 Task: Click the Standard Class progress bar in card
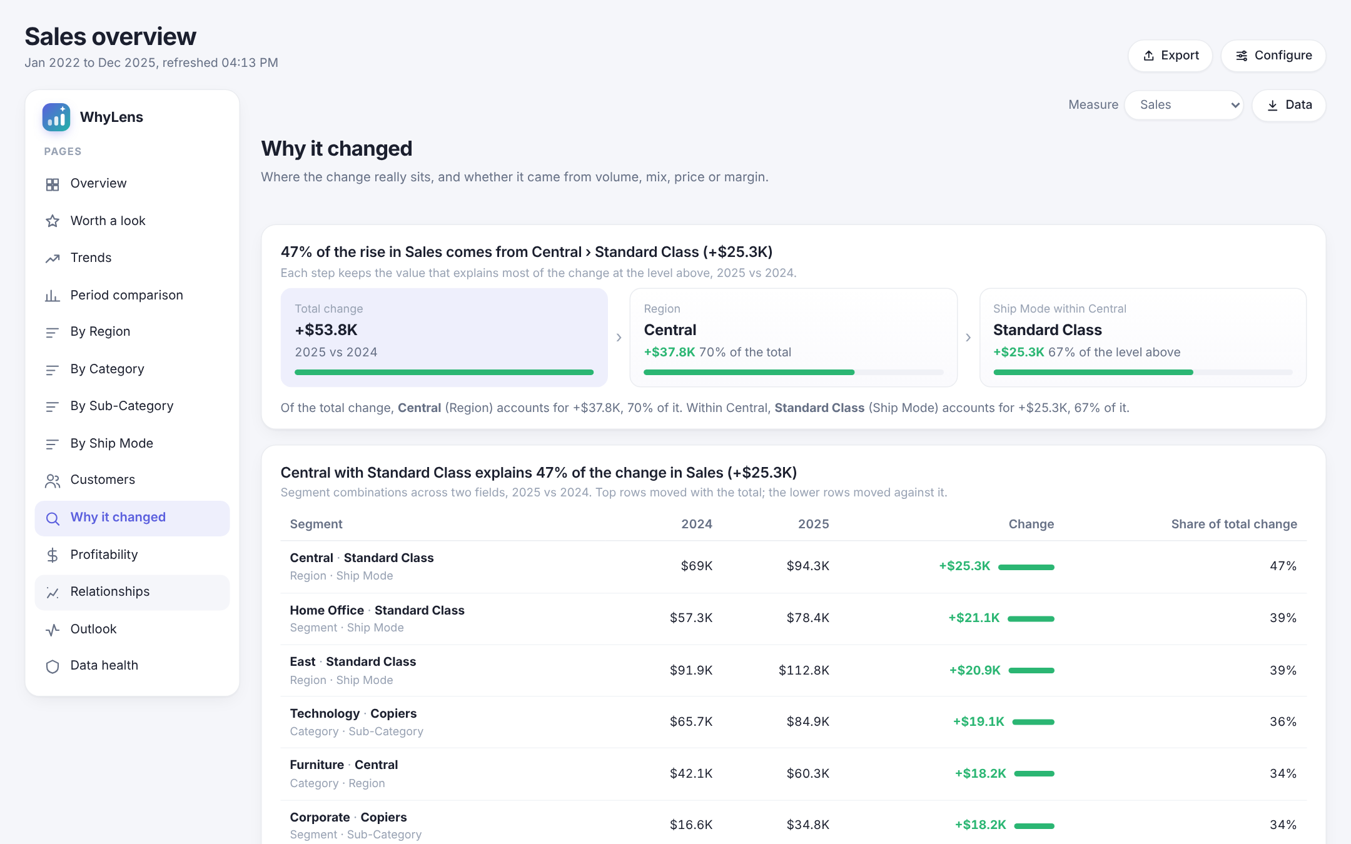pos(1143,373)
